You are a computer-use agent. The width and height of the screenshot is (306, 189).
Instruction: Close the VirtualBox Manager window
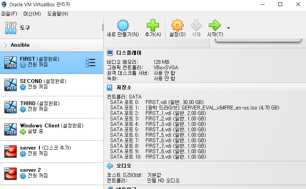click(298, 4)
